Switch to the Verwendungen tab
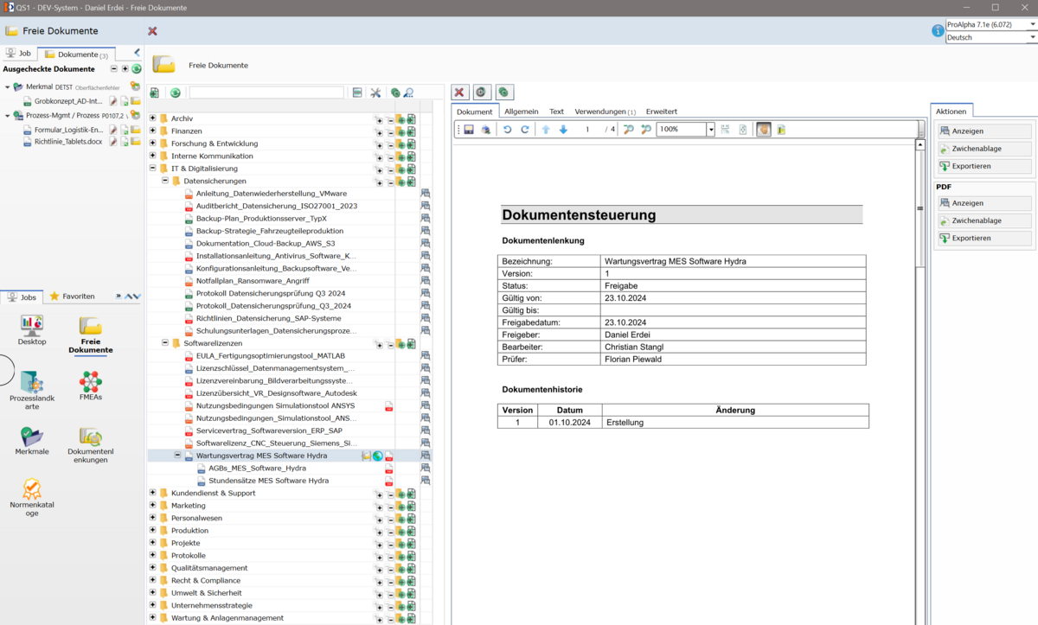Image resolution: width=1038 pixels, height=625 pixels. 605,112
